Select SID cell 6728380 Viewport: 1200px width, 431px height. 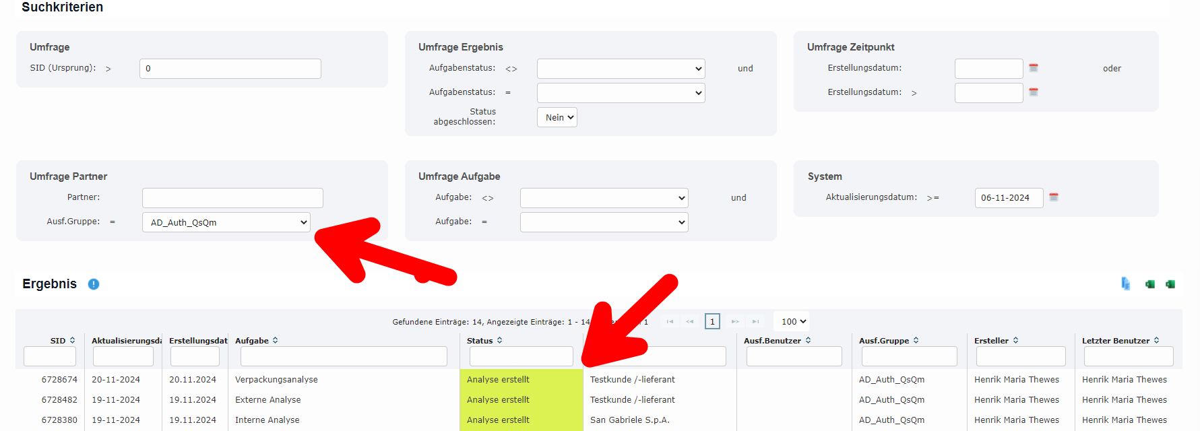coord(59,420)
